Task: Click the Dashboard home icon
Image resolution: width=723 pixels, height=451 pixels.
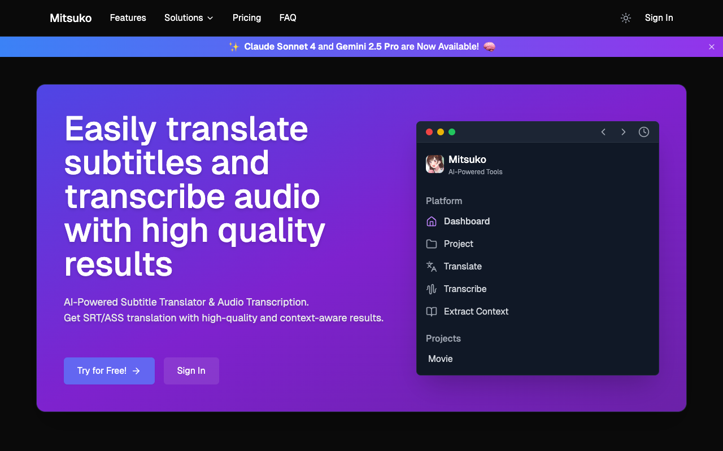Action: click(x=432, y=222)
